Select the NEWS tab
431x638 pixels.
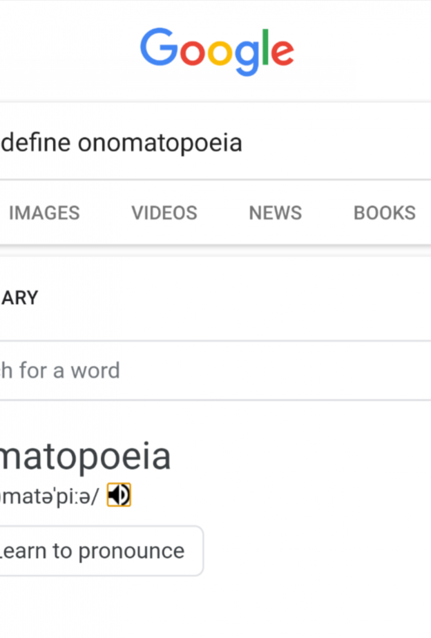pos(275,213)
